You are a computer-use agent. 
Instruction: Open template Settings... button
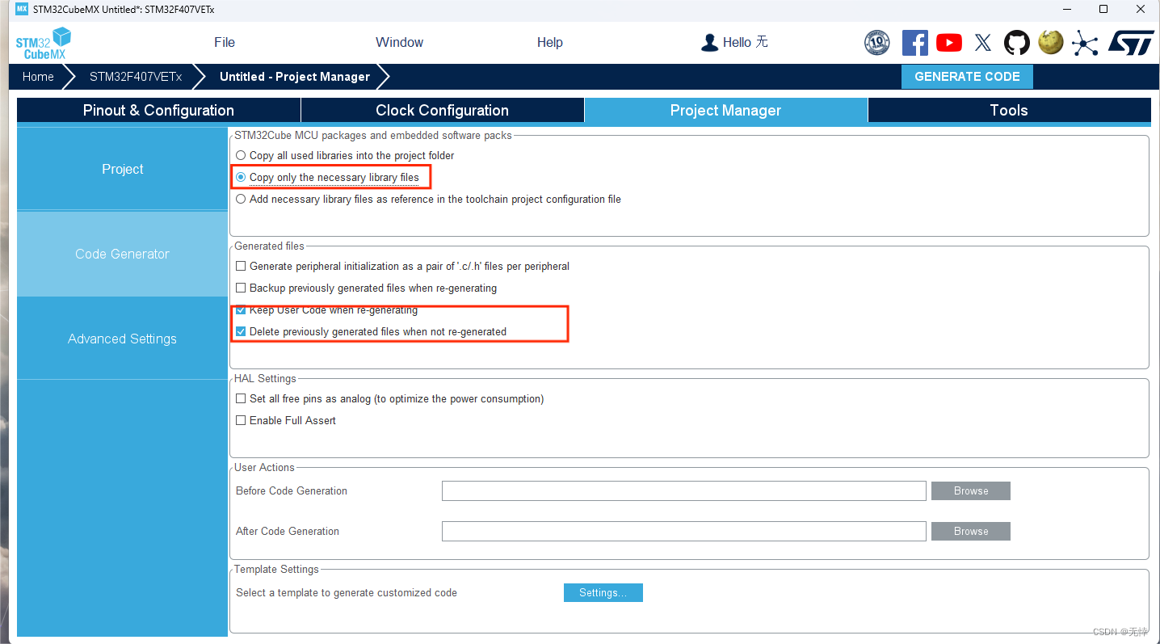603,592
